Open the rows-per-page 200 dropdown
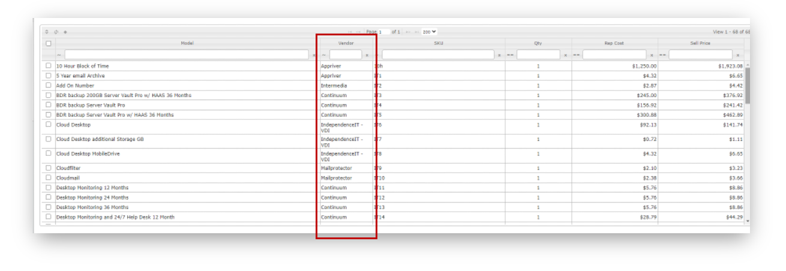The width and height of the screenshot is (786, 271). (x=429, y=32)
